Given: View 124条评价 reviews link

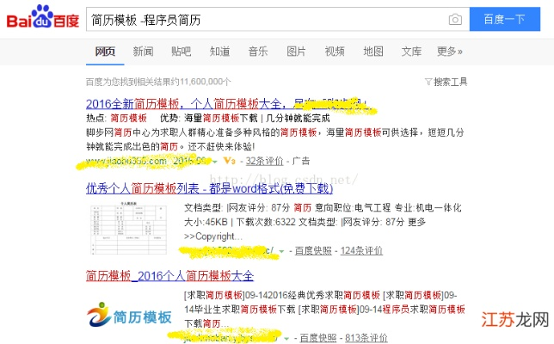Looking at the screenshot, I should (361, 251).
